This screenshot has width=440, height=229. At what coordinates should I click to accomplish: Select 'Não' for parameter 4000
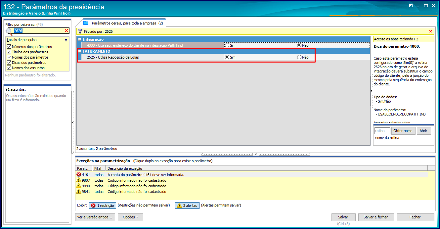[299, 45]
